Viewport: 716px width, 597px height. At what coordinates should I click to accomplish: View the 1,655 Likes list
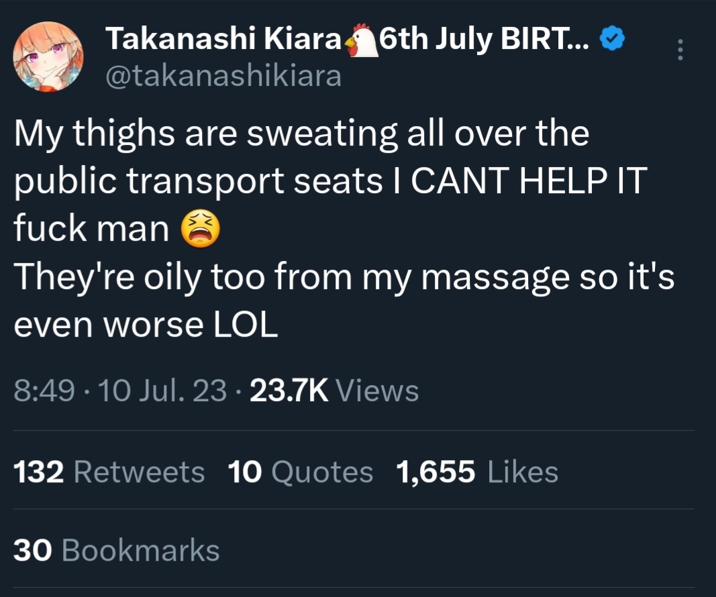tap(476, 472)
